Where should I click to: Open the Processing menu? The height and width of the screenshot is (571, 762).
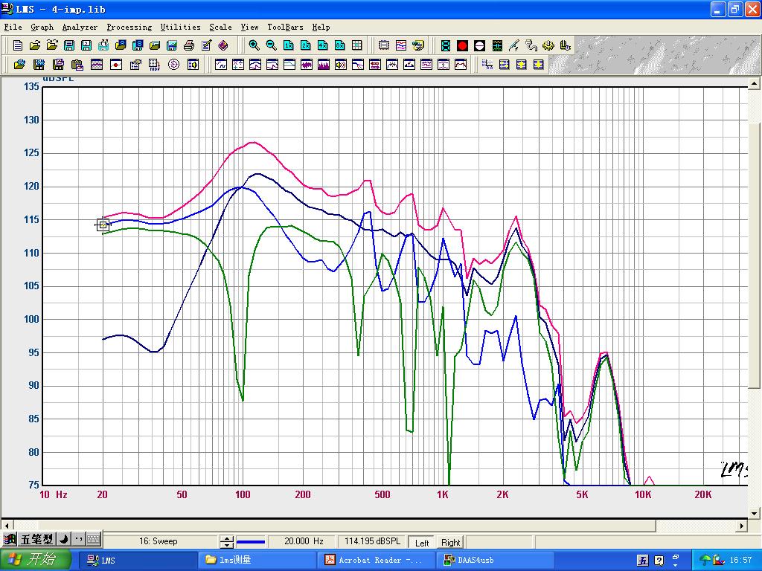point(129,27)
